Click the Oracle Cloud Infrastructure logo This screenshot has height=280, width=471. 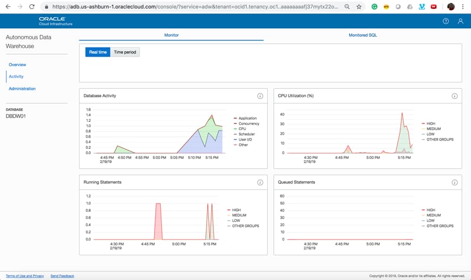(55, 21)
